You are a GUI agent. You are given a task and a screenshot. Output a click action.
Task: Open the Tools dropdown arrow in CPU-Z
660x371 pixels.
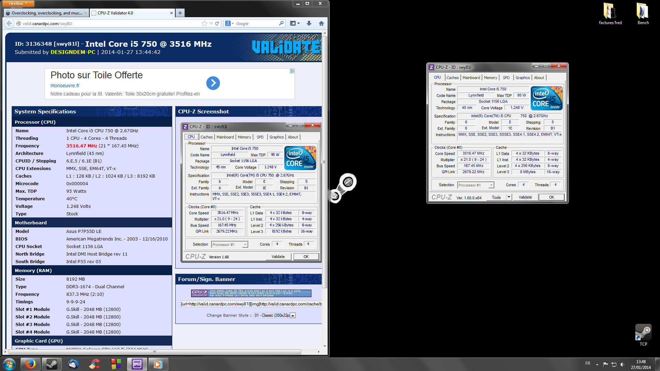[509, 197]
